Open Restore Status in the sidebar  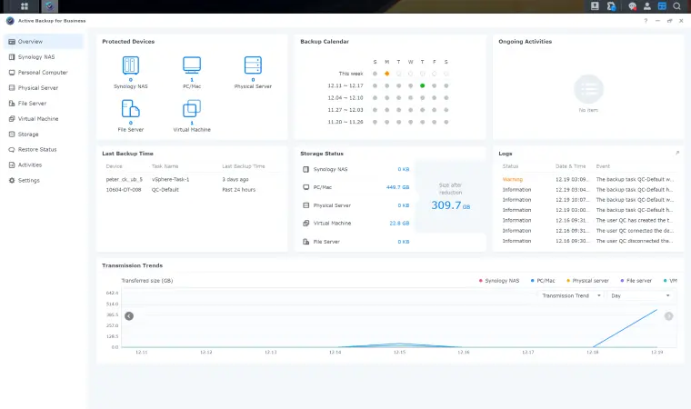click(44, 149)
